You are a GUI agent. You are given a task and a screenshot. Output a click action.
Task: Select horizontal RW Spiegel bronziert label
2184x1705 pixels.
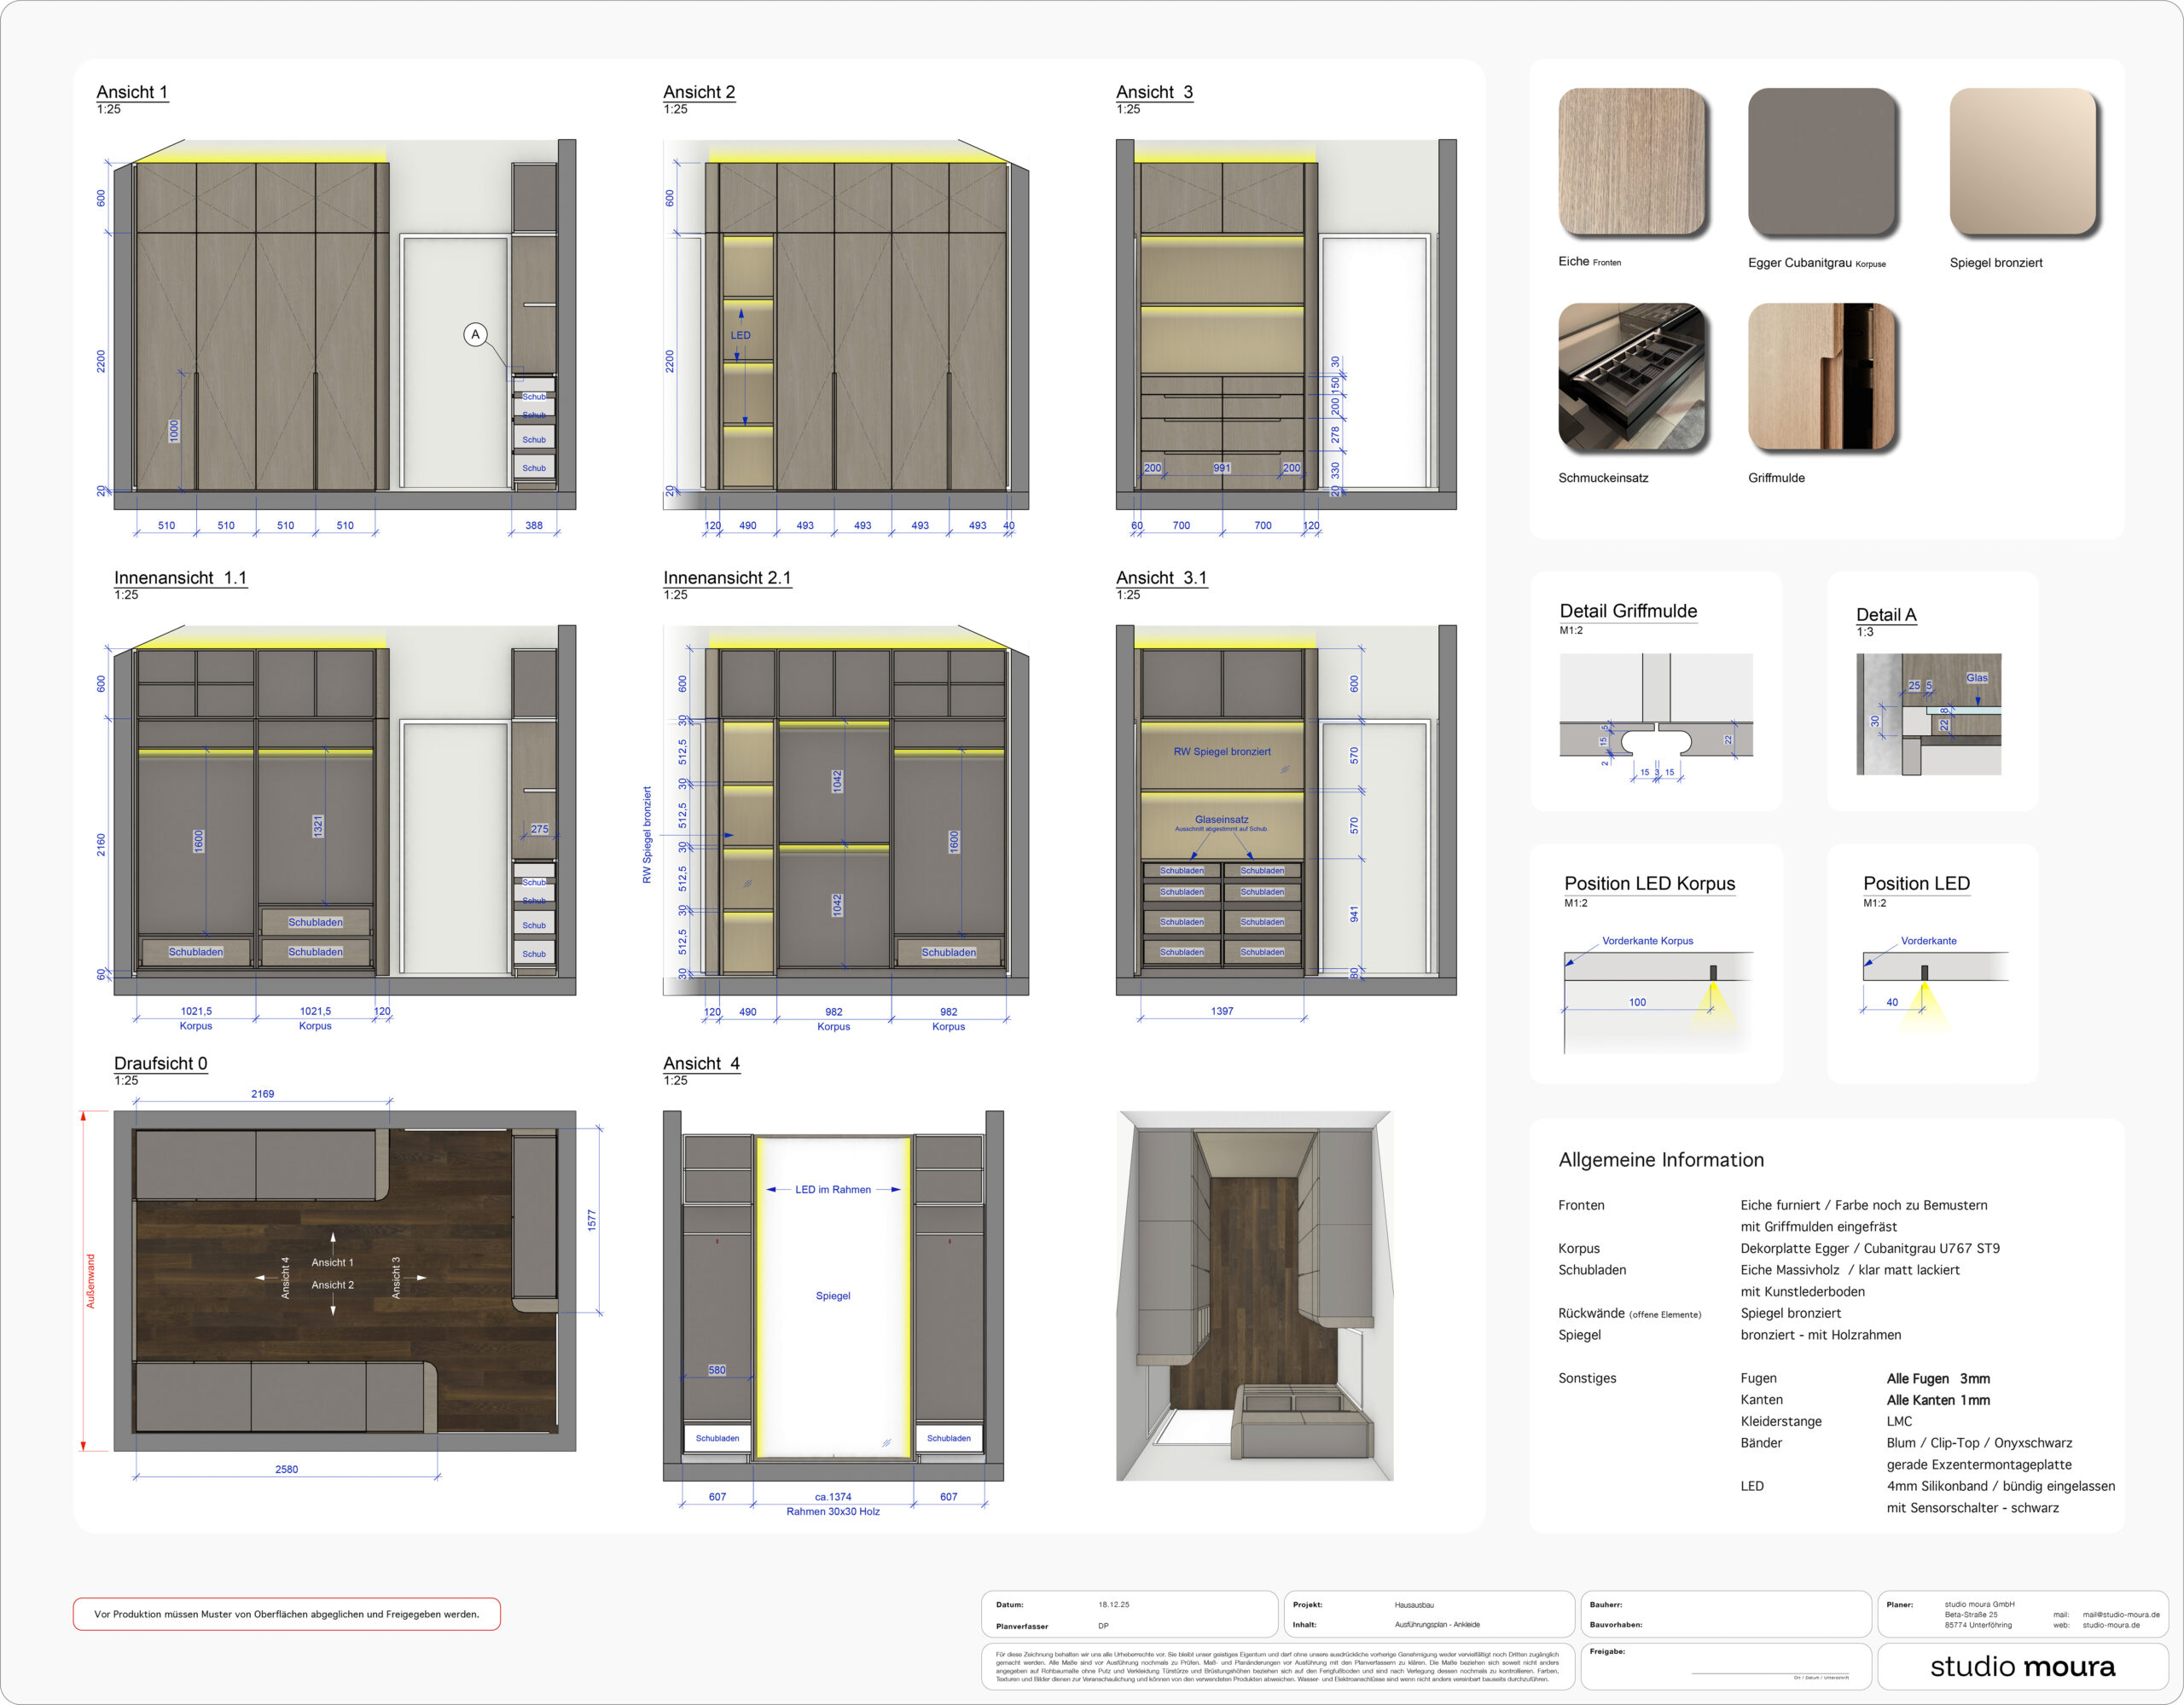point(1222,751)
